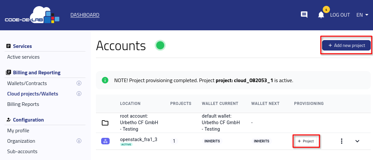Click the info icon next to Cloud projects/Wallets
Viewport: 373px width, 160px height.
[x=79, y=94]
